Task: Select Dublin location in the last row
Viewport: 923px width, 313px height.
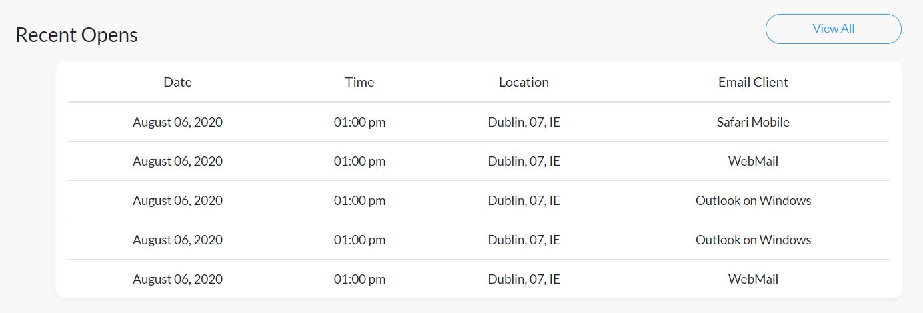Action: (x=524, y=279)
